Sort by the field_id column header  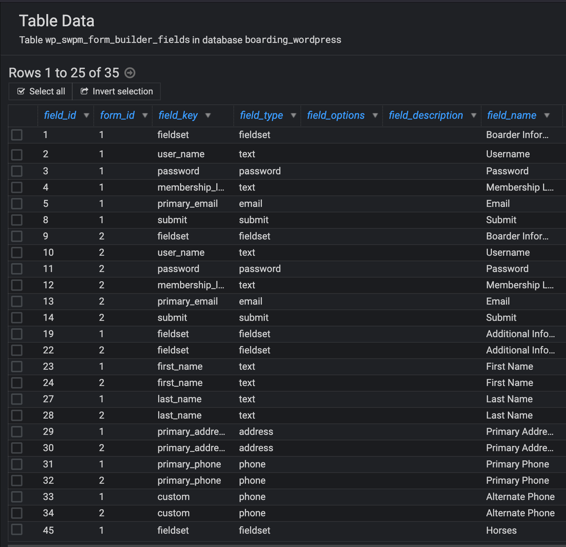60,115
